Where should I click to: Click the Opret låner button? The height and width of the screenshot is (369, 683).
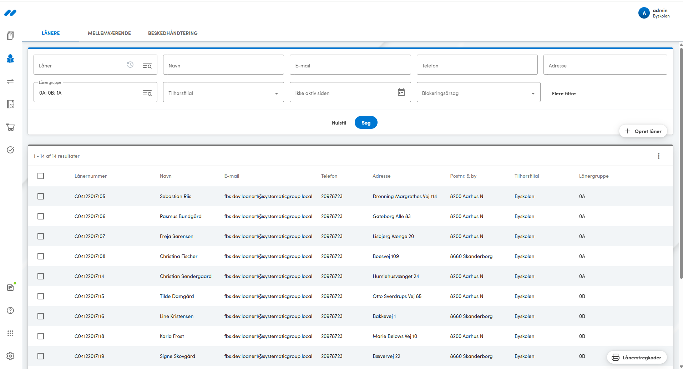643,131
